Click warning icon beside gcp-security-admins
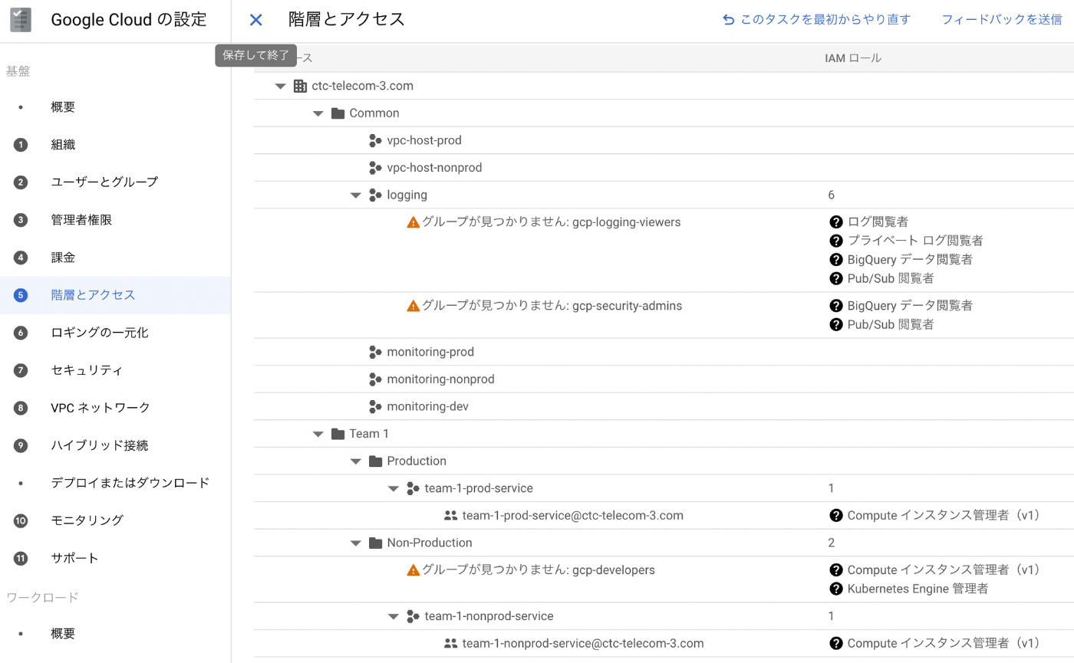 [413, 306]
